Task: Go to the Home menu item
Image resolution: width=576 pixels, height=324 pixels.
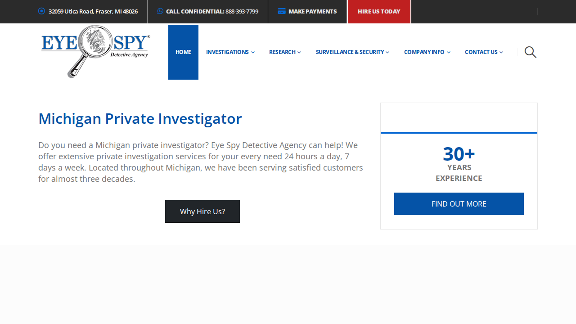Action: pos(183,52)
